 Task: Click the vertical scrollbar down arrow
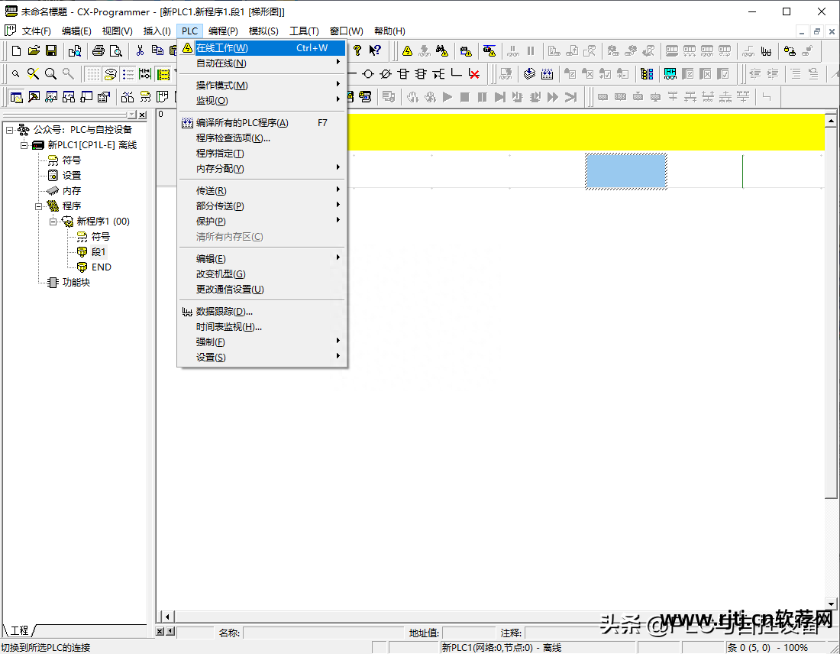click(x=832, y=604)
